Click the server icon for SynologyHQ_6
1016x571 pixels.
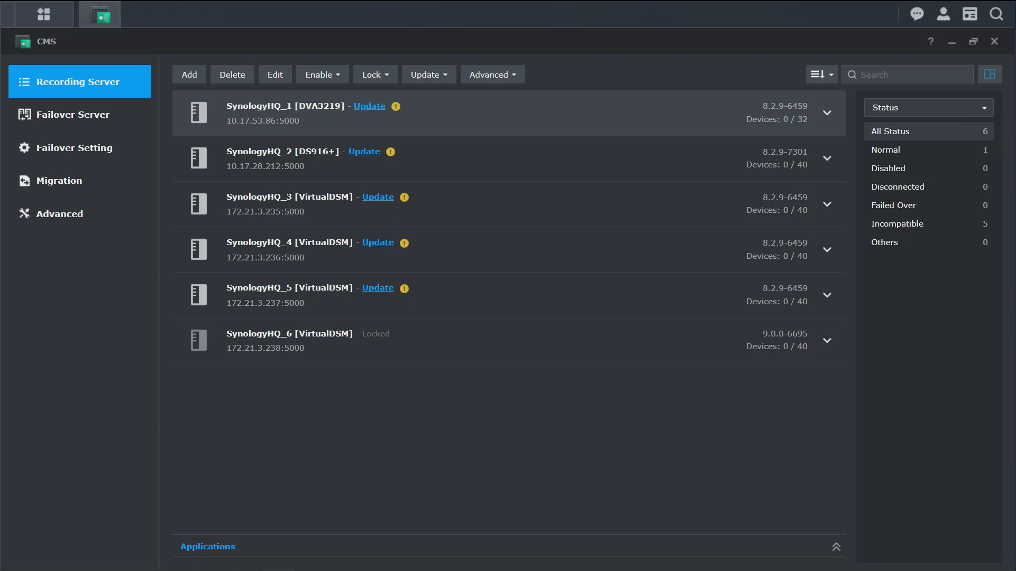[x=199, y=340]
